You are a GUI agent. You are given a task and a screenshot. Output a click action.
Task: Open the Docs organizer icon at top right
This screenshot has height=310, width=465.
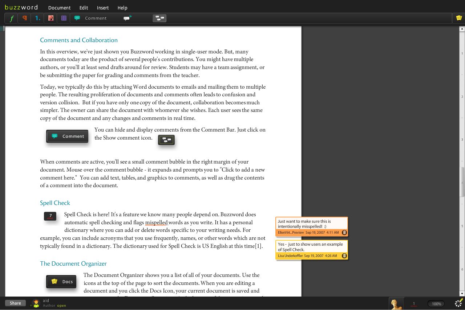tap(459, 18)
